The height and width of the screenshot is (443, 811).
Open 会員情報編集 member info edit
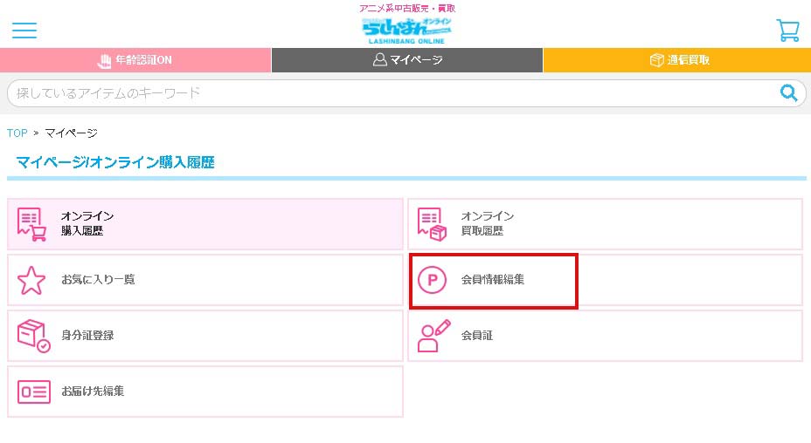coord(493,280)
